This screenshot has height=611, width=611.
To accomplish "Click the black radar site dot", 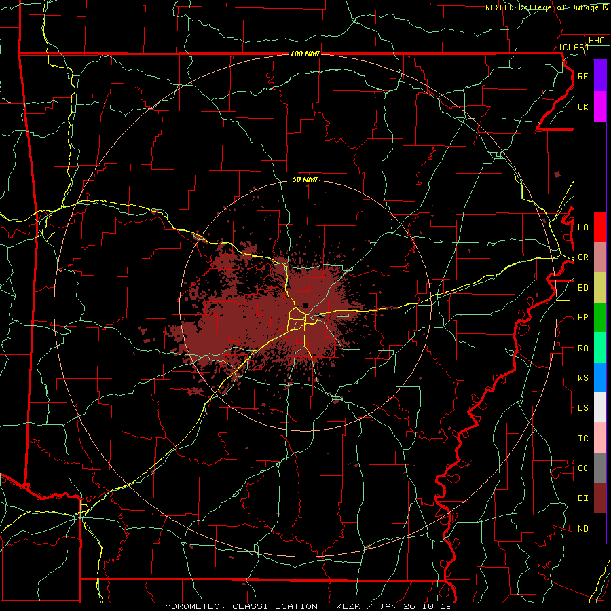I will (305, 305).
